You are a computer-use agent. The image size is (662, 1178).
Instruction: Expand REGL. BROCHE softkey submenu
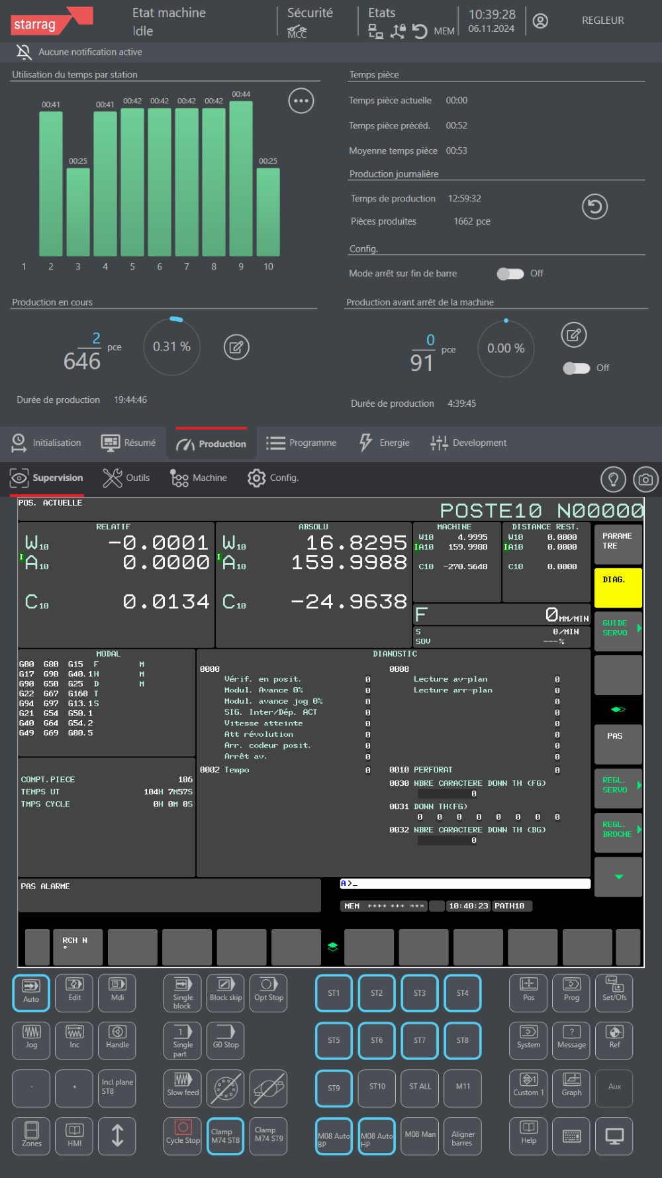[618, 830]
